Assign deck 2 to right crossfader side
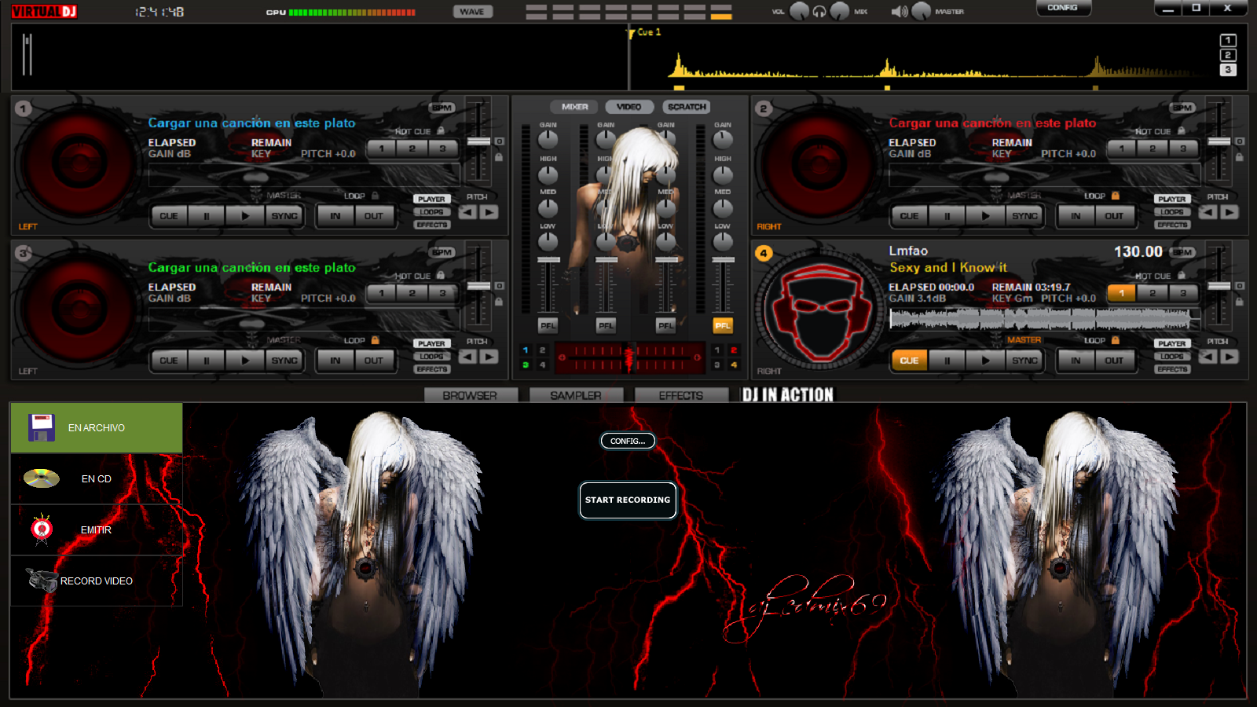Screen dimensions: 1257x707 coord(734,350)
